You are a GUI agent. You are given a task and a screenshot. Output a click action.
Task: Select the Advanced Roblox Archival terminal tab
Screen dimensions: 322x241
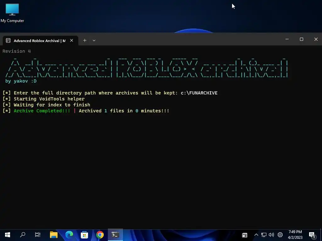[40, 40]
